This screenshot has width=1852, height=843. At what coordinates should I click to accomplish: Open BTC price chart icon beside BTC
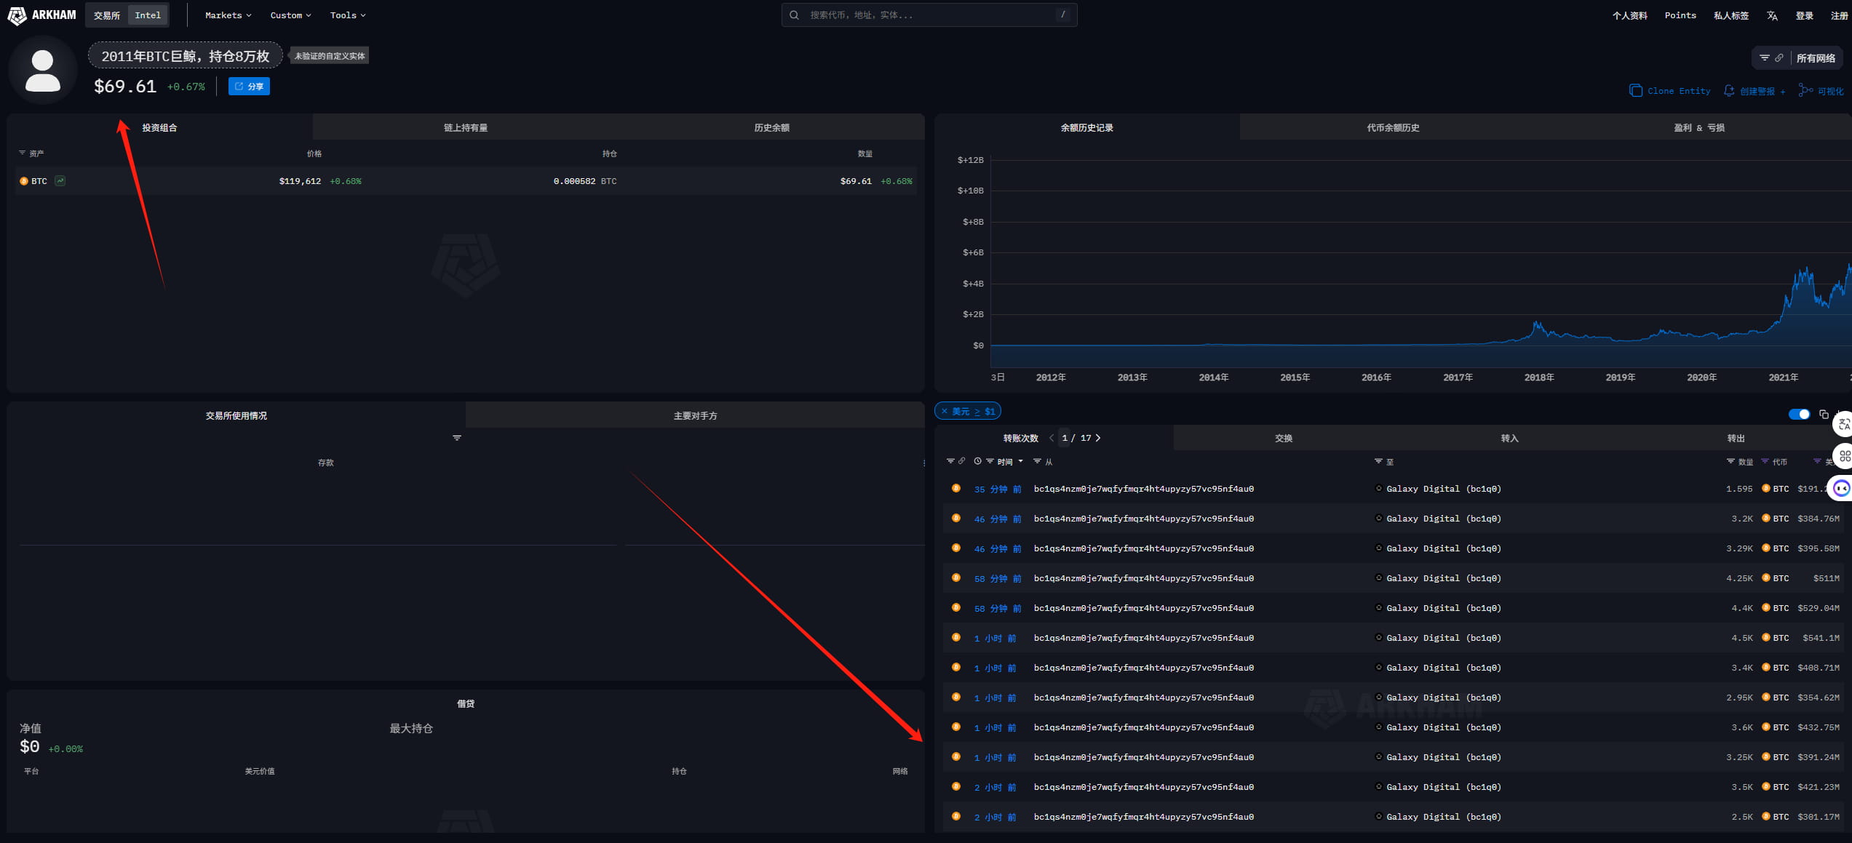click(x=60, y=180)
